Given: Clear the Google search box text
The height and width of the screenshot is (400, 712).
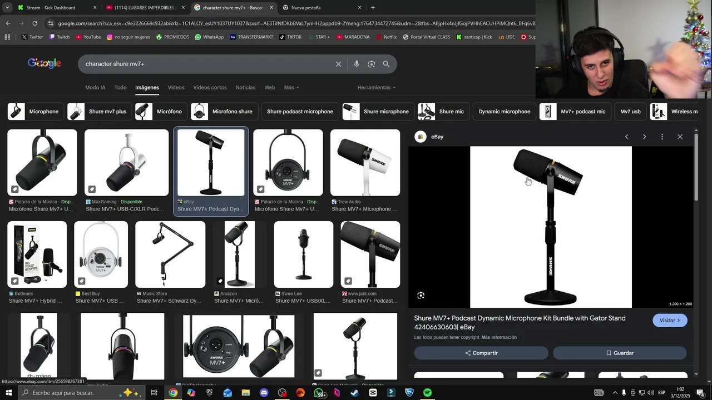Looking at the screenshot, I should click(x=338, y=64).
